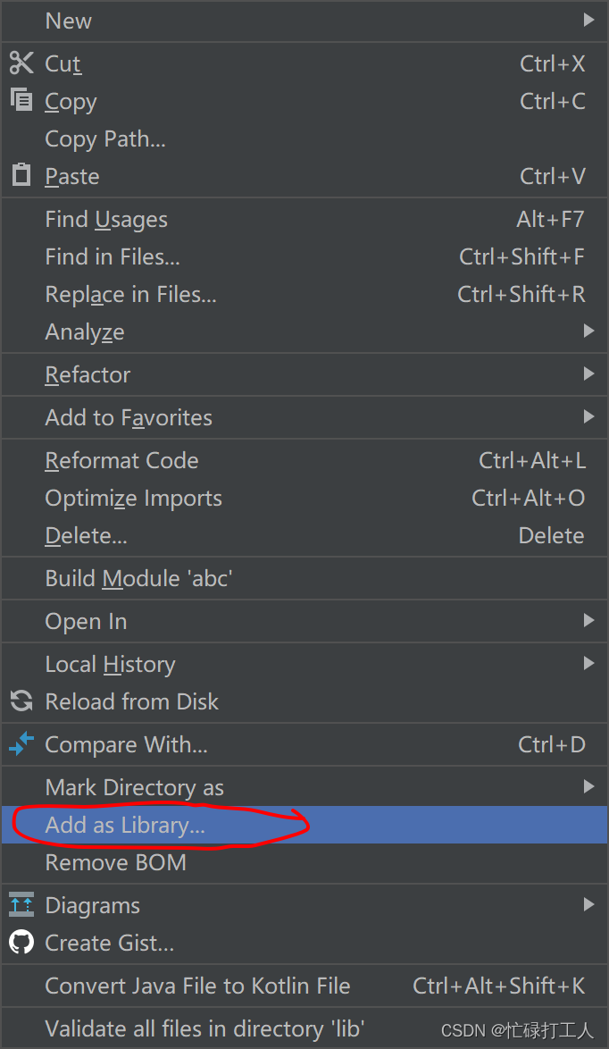Click Find Usages
609x1049 pixels.
pos(106,219)
